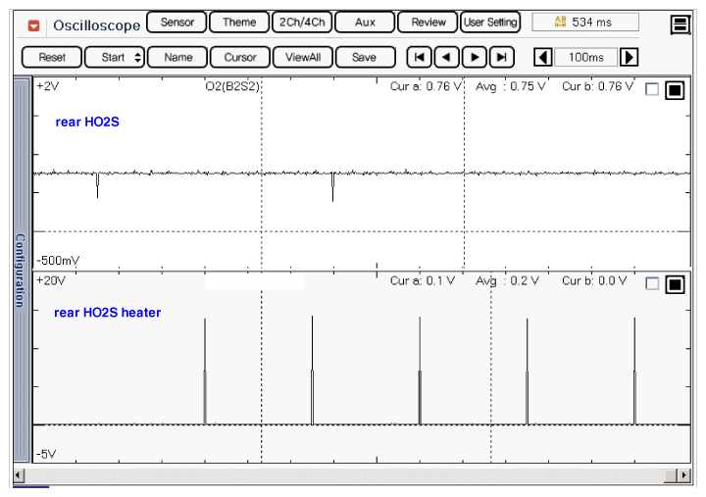Viewport: 706px width, 497px height.
Task: Jump to last frame of waveform
Action: click(502, 58)
